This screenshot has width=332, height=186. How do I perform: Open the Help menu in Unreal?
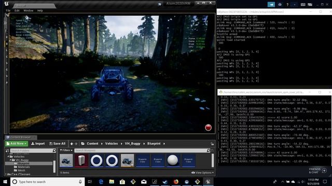[x=40, y=10]
